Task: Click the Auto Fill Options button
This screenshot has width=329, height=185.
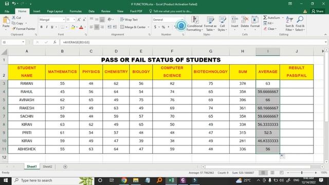Action: [x=282, y=156]
